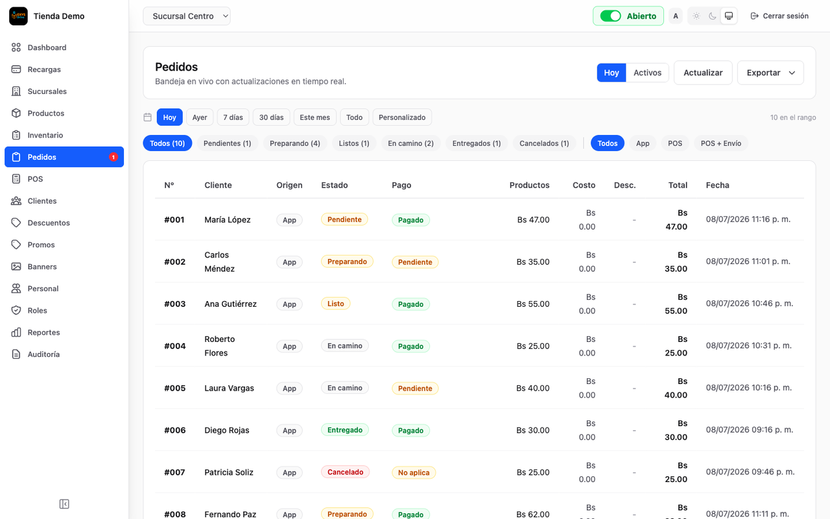Select the Ayer date filter
This screenshot has width=830, height=519.
pos(200,117)
